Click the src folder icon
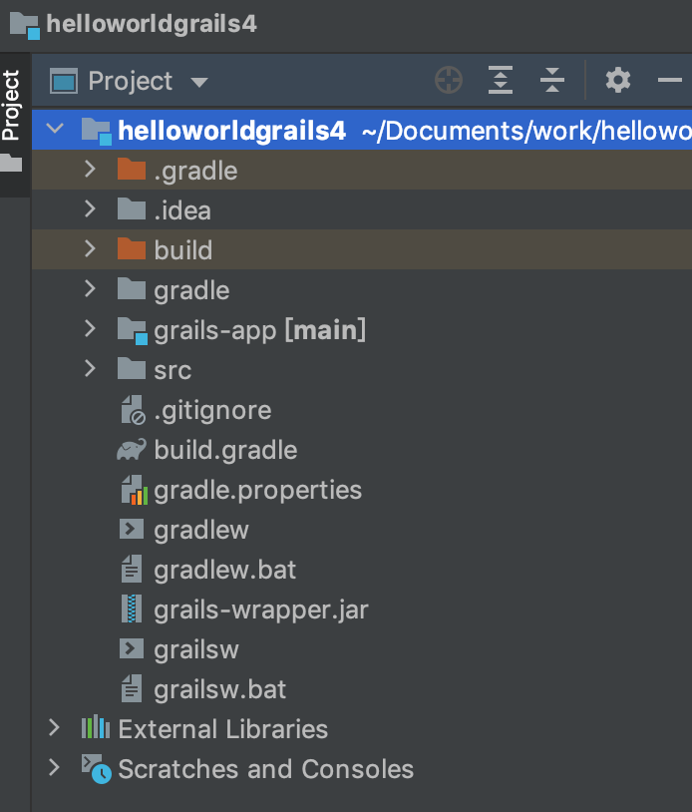This screenshot has height=812, width=692. tap(132, 368)
